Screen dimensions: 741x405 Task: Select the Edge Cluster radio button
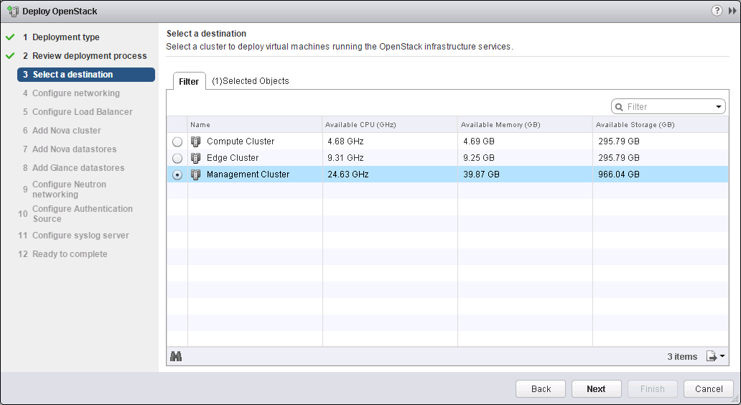tap(177, 158)
